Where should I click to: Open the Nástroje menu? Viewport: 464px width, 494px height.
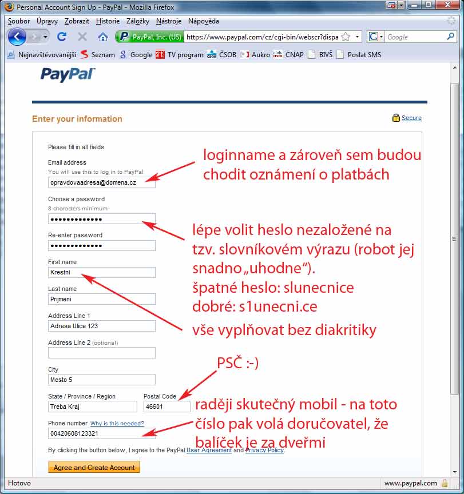click(x=169, y=21)
